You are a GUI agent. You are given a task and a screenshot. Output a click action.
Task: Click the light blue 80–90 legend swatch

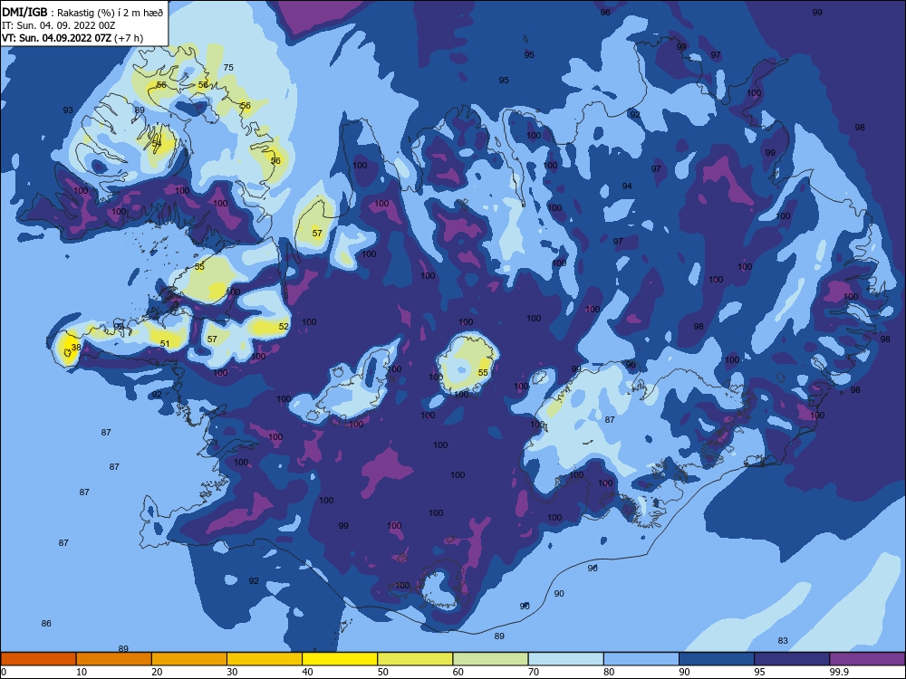pyautogui.click(x=641, y=659)
